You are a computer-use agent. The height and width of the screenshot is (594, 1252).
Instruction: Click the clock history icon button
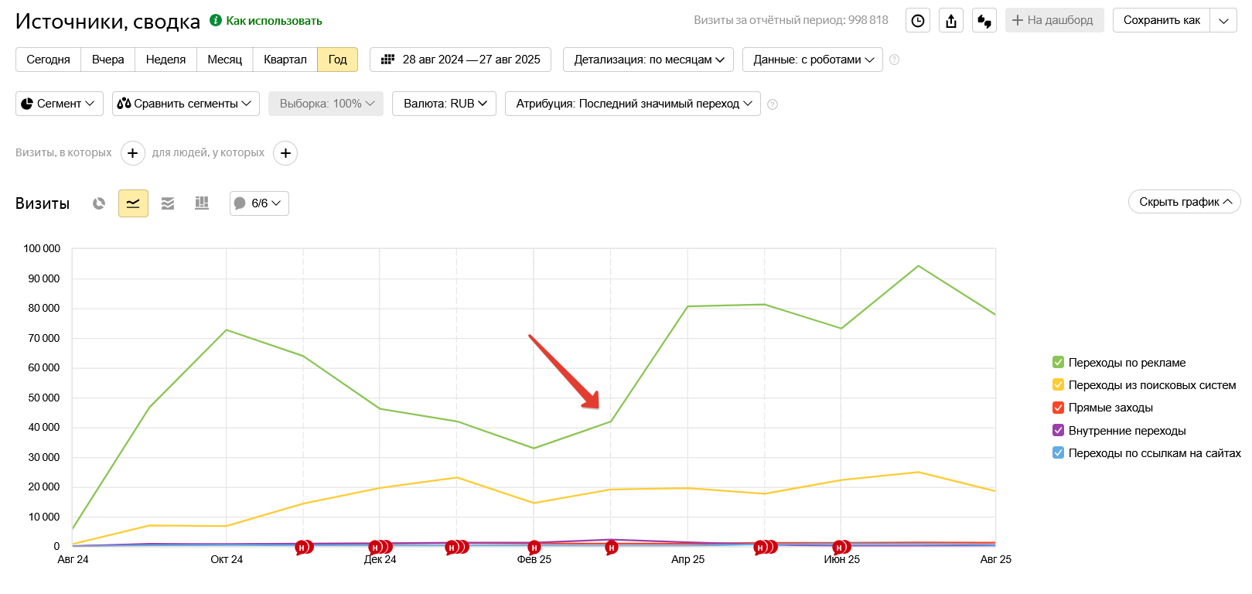tap(918, 21)
